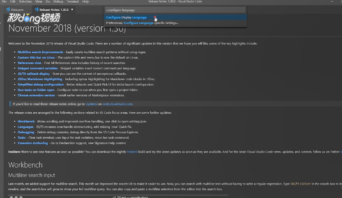Jump to the Languages section link
Screen dimensions: 342x198
(26, 127)
